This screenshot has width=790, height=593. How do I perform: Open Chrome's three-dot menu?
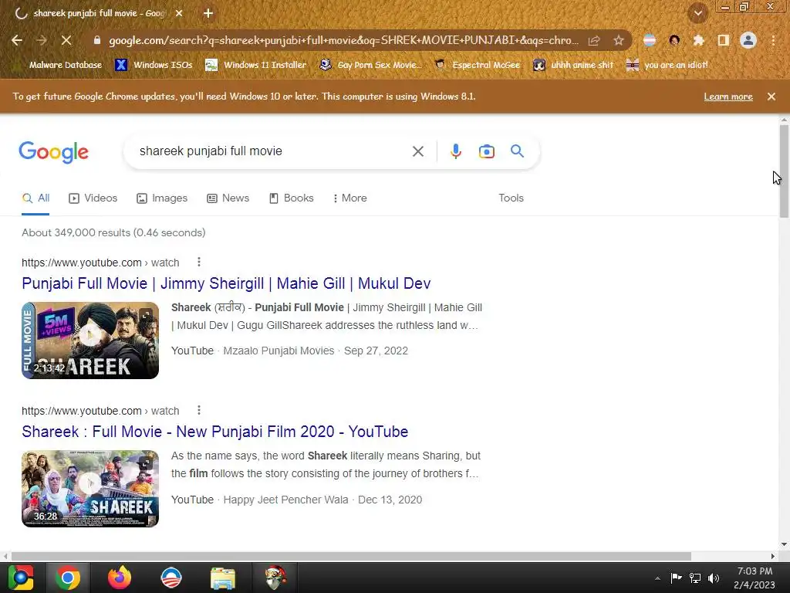pos(773,40)
